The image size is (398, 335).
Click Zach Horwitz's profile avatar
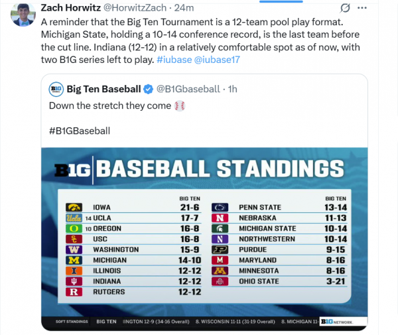[x=22, y=13]
